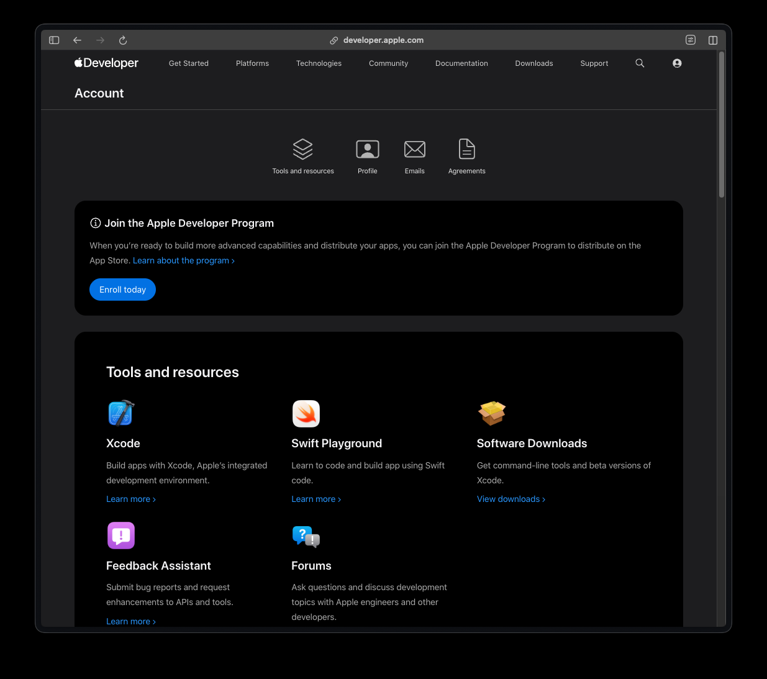
Task: Click the Tools and resources section heading
Action: [x=173, y=372]
